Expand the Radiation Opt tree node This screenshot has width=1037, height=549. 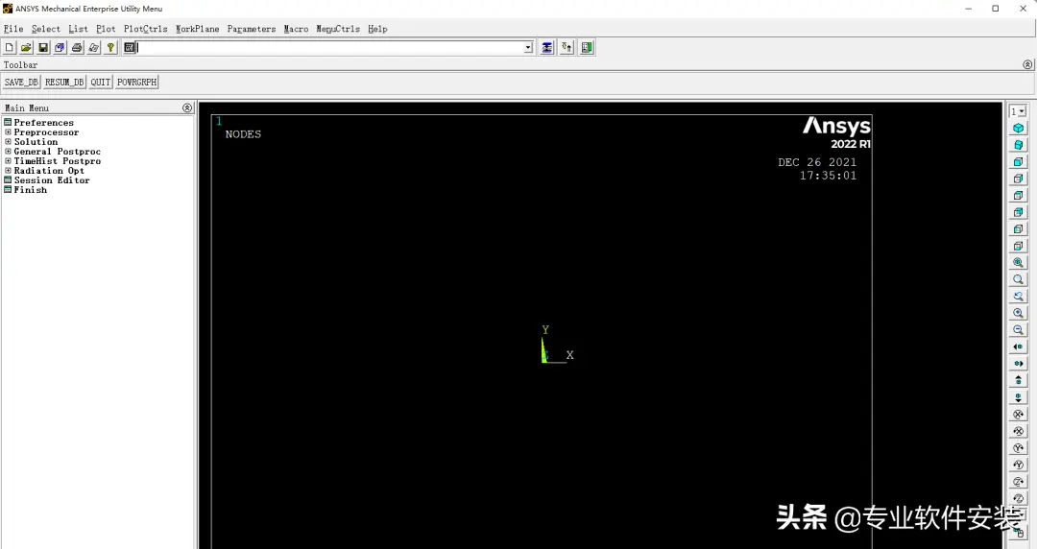tap(8, 171)
